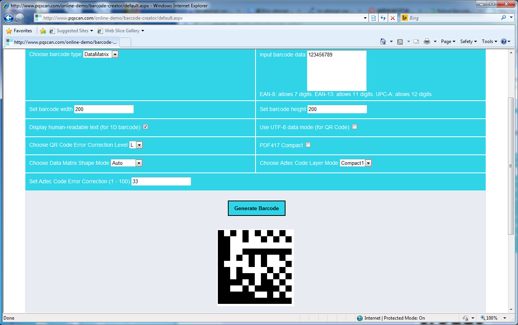Click Aztec Code Error Correction field
The width and height of the screenshot is (518, 325).
161,181
